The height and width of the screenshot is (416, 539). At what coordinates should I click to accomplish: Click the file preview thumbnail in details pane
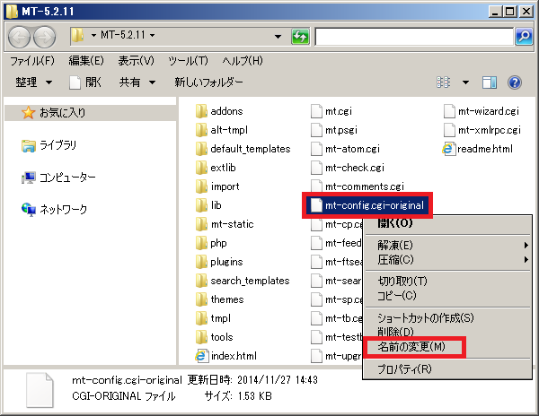tap(40, 390)
